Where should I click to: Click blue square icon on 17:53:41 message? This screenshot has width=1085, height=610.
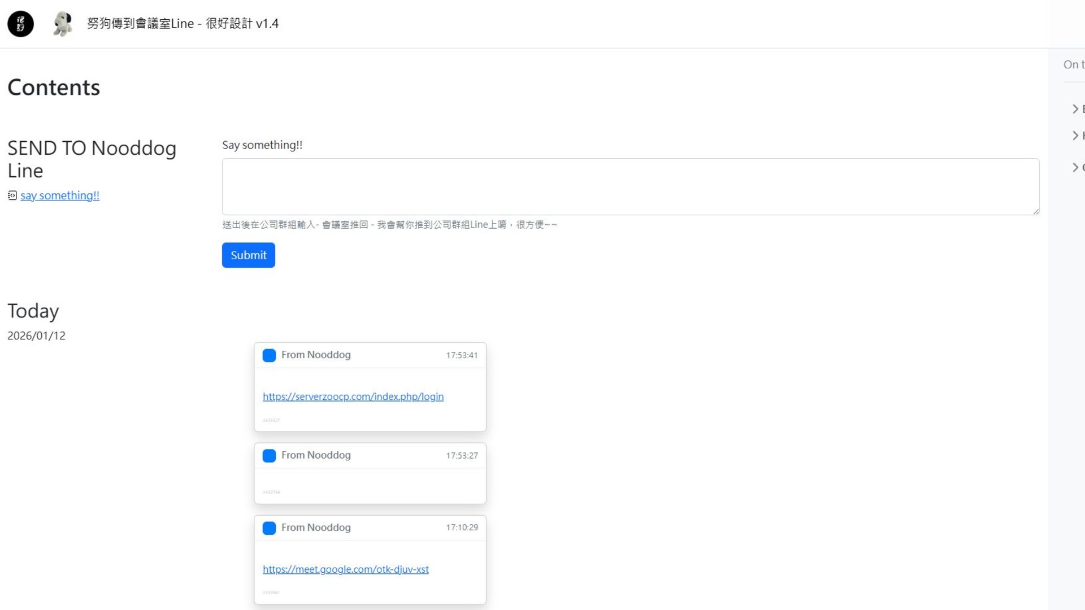[269, 355]
